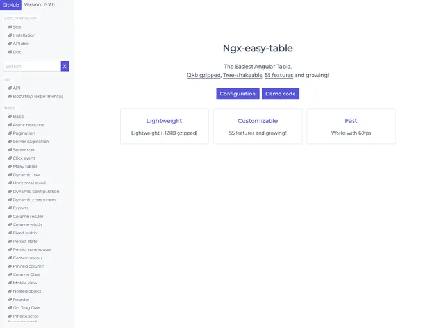Open the Configuration button
The width and height of the screenshot is (441, 328).
pos(238,94)
